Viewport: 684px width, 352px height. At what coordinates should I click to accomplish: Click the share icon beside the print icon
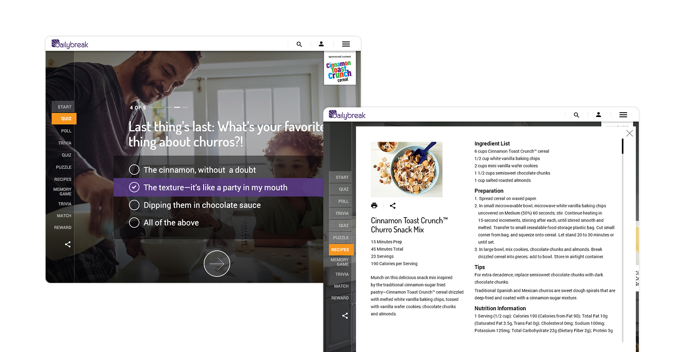pos(392,206)
